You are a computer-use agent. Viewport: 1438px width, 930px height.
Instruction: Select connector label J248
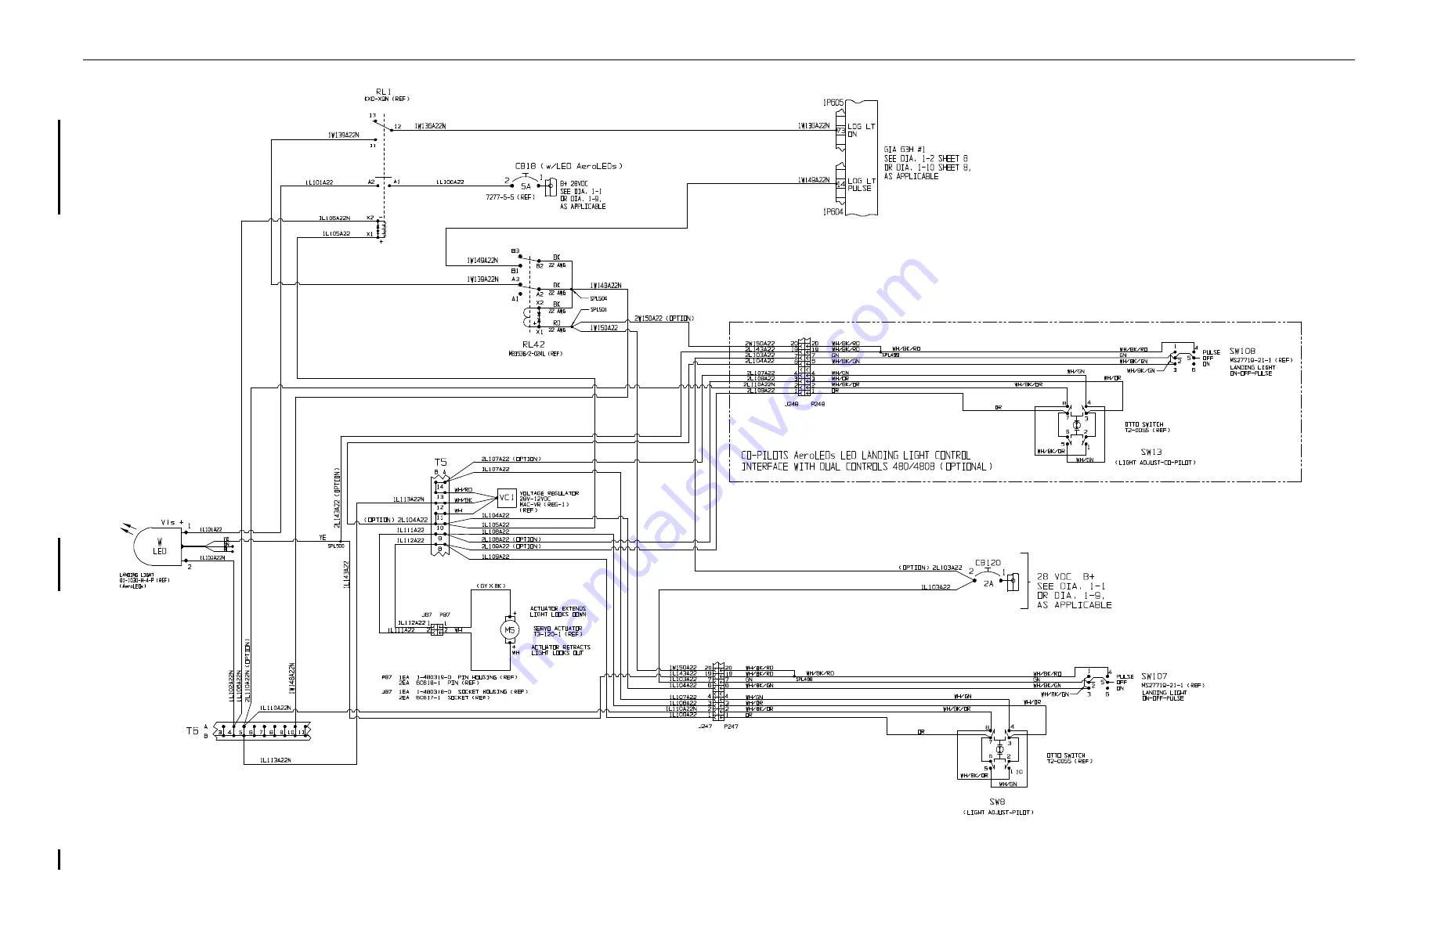793,404
